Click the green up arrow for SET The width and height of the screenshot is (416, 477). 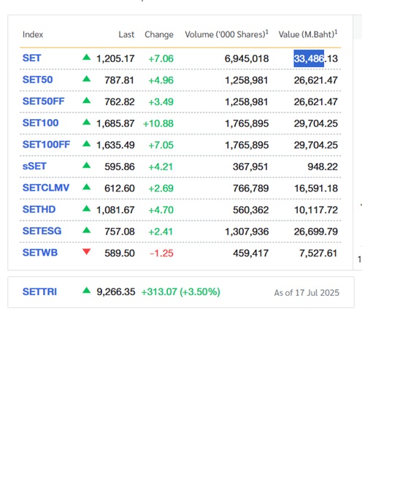coord(87,57)
